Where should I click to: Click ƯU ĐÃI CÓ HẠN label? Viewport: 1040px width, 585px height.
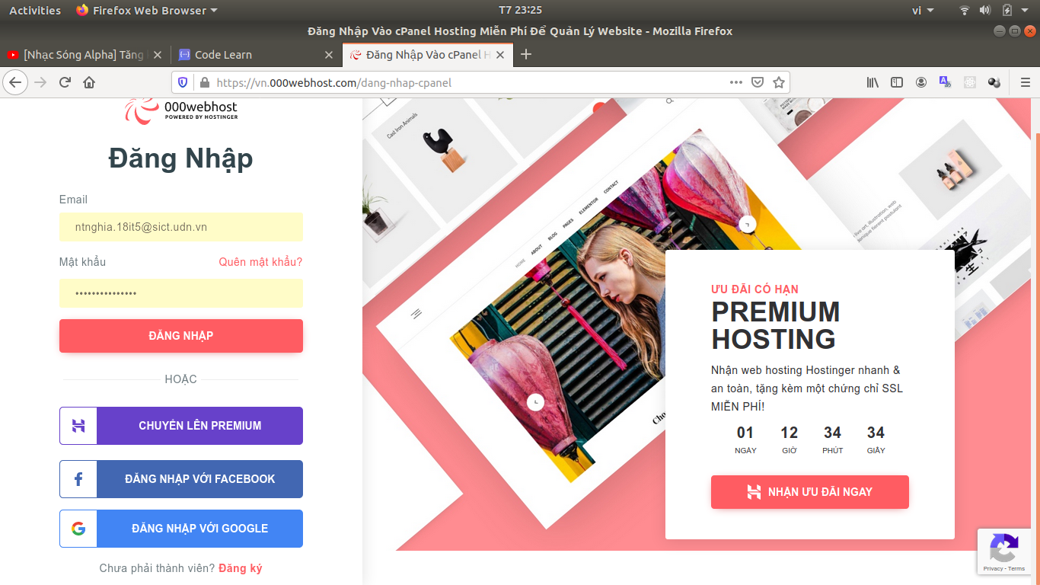[754, 289]
